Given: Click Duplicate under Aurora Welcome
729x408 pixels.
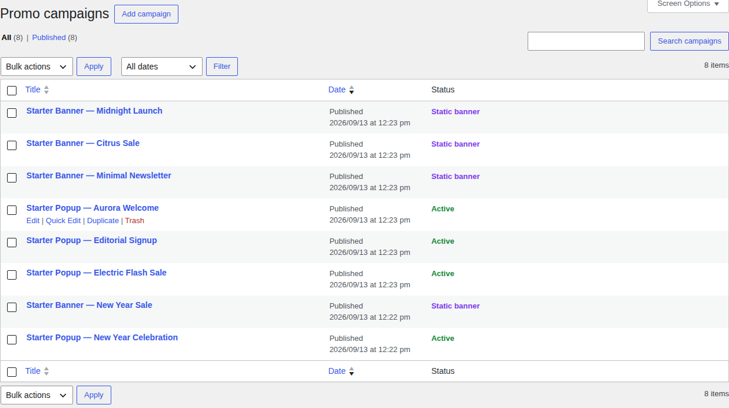Looking at the screenshot, I should coord(103,221).
